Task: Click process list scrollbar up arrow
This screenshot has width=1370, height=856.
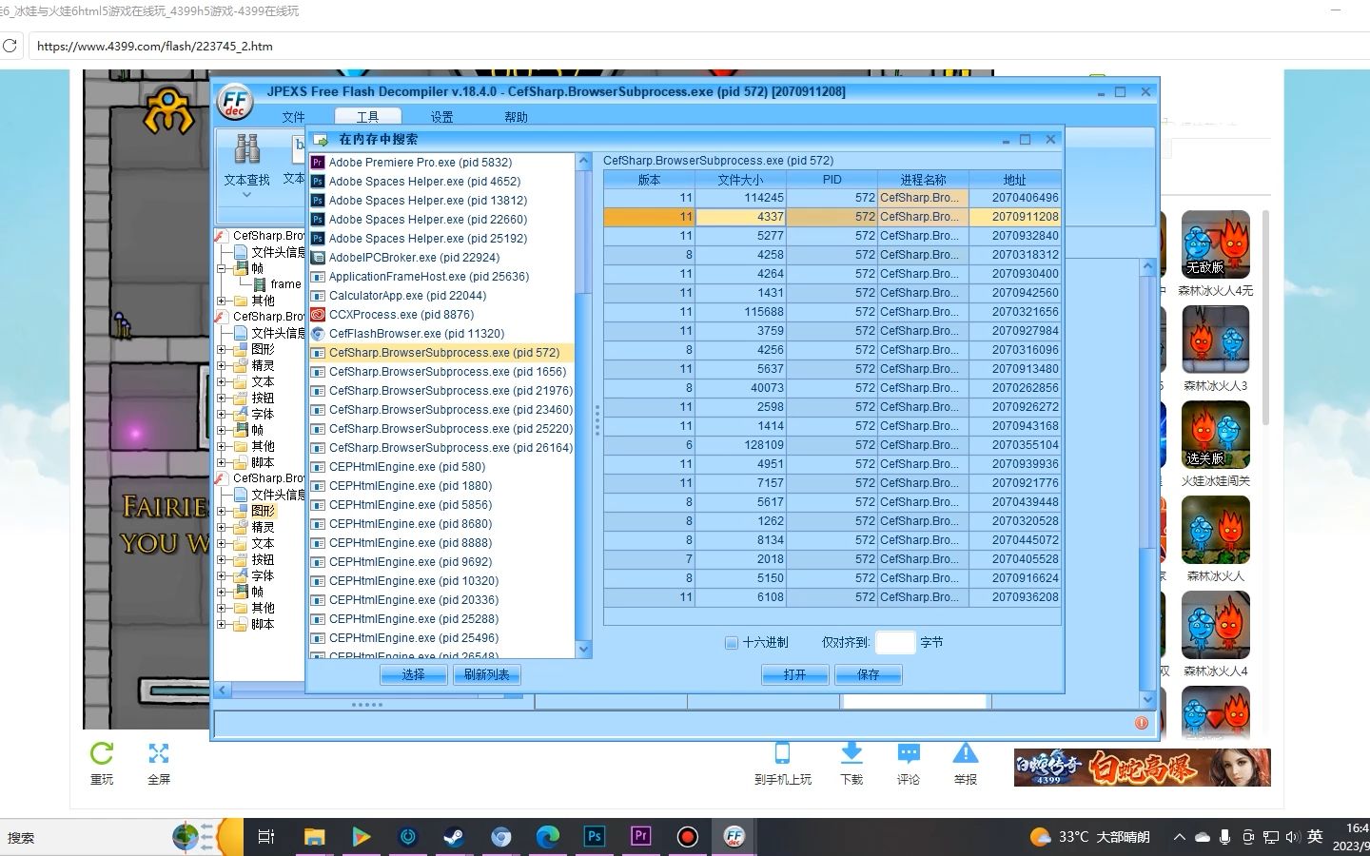Action: click(583, 162)
